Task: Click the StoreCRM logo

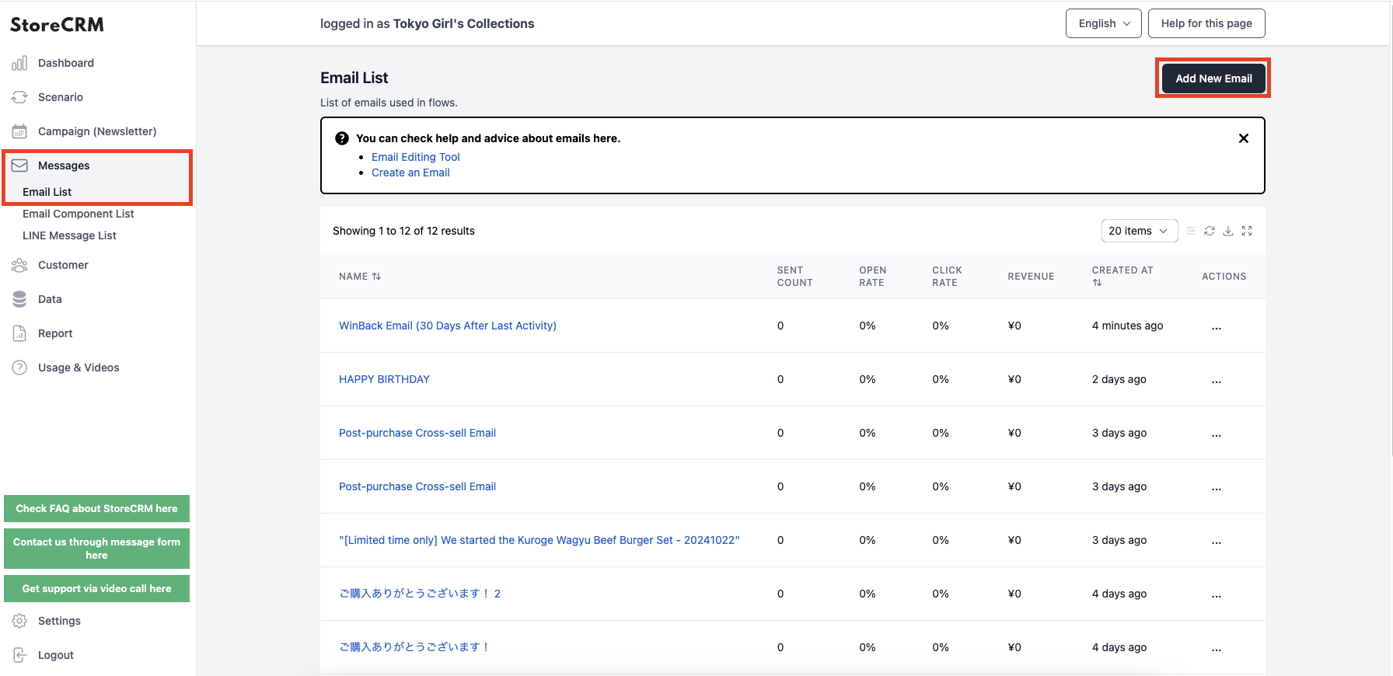Action: [x=57, y=25]
